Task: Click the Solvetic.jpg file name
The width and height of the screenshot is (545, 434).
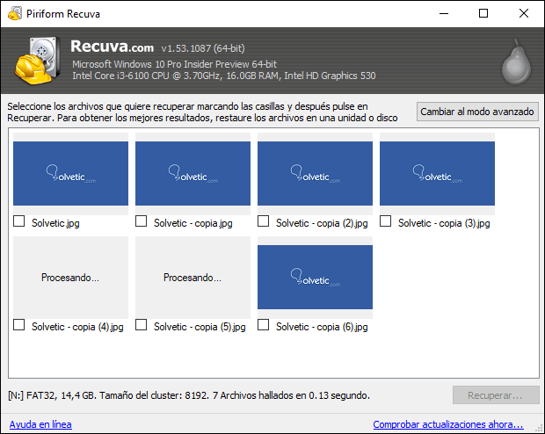Action: click(x=55, y=223)
